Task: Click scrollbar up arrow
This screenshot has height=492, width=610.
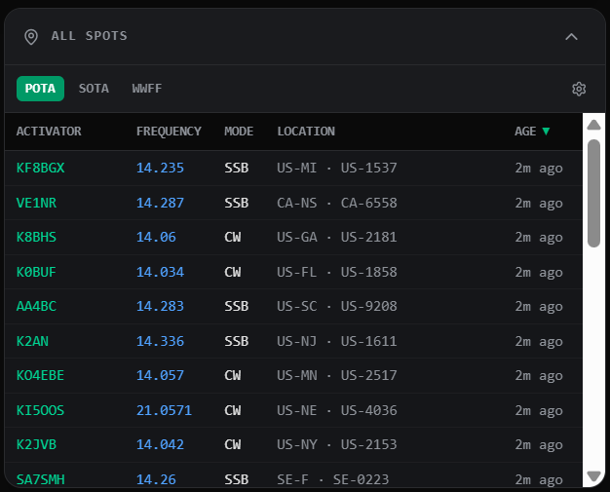Action: coord(593,125)
